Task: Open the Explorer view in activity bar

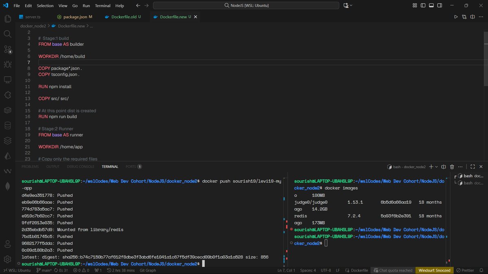Action: 7,19
